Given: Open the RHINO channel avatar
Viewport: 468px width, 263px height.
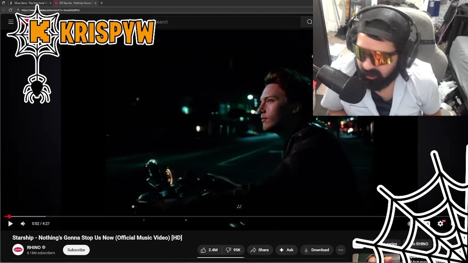Looking at the screenshot, I should pyautogui.click(x=18, y=250).
